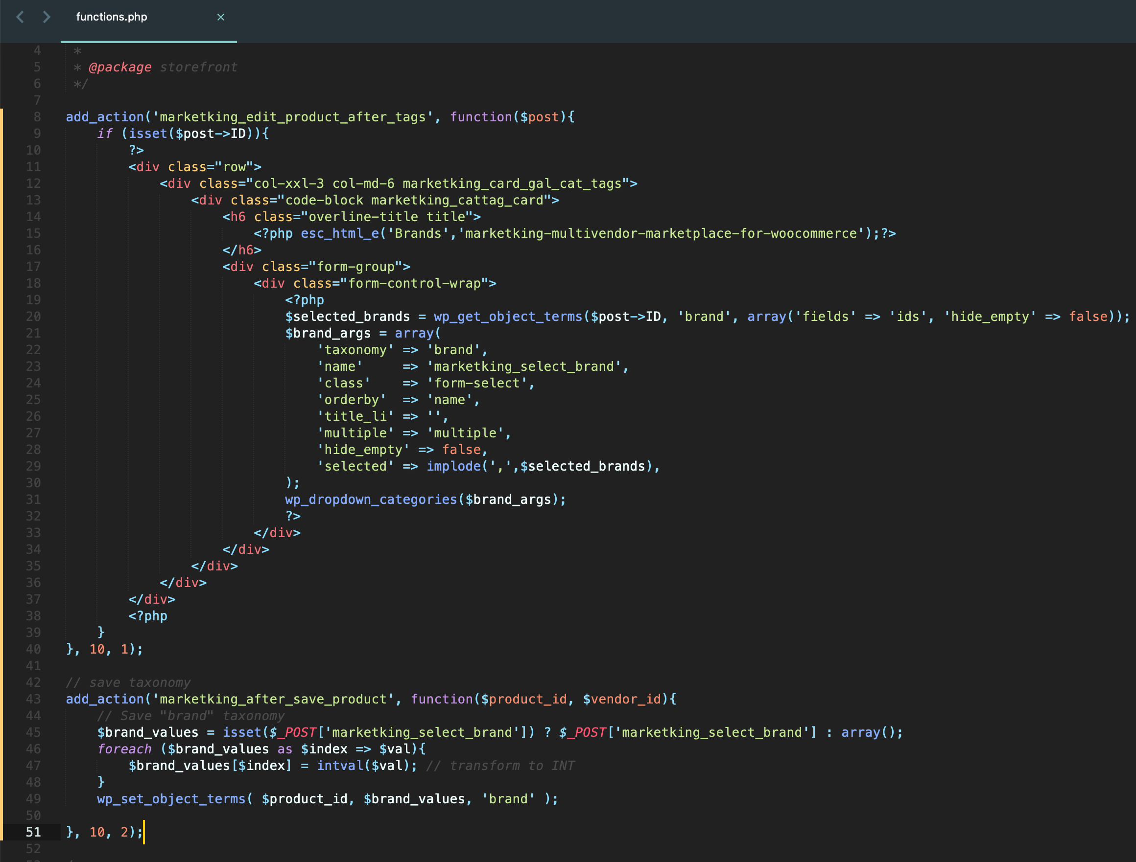Click '$vendor_id' parameter
This screenshot has height=862, width=1136.
[622, 699]
